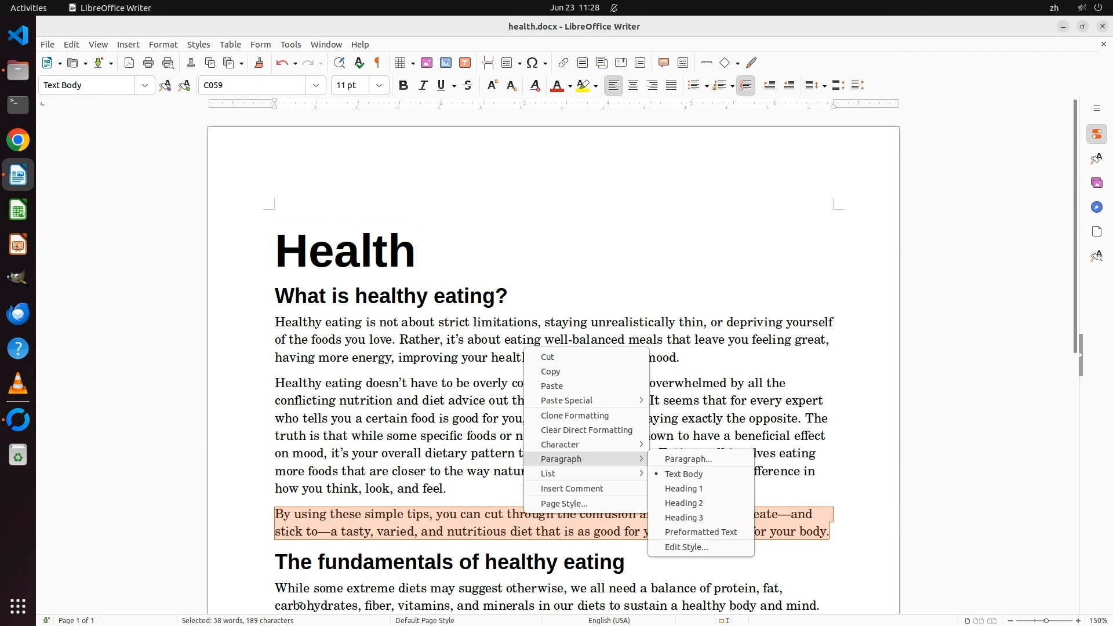Click the Insert Image icon
Image resolution: width=1113 pixels, height=626 pixels.
click(x=427, y=63)
